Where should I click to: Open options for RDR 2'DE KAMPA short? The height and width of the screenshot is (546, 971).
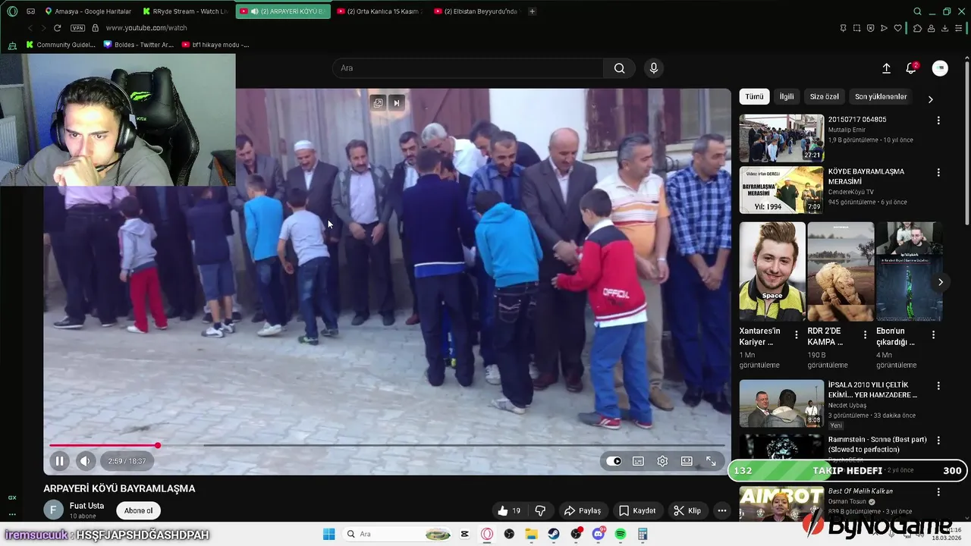coord(865,334)
